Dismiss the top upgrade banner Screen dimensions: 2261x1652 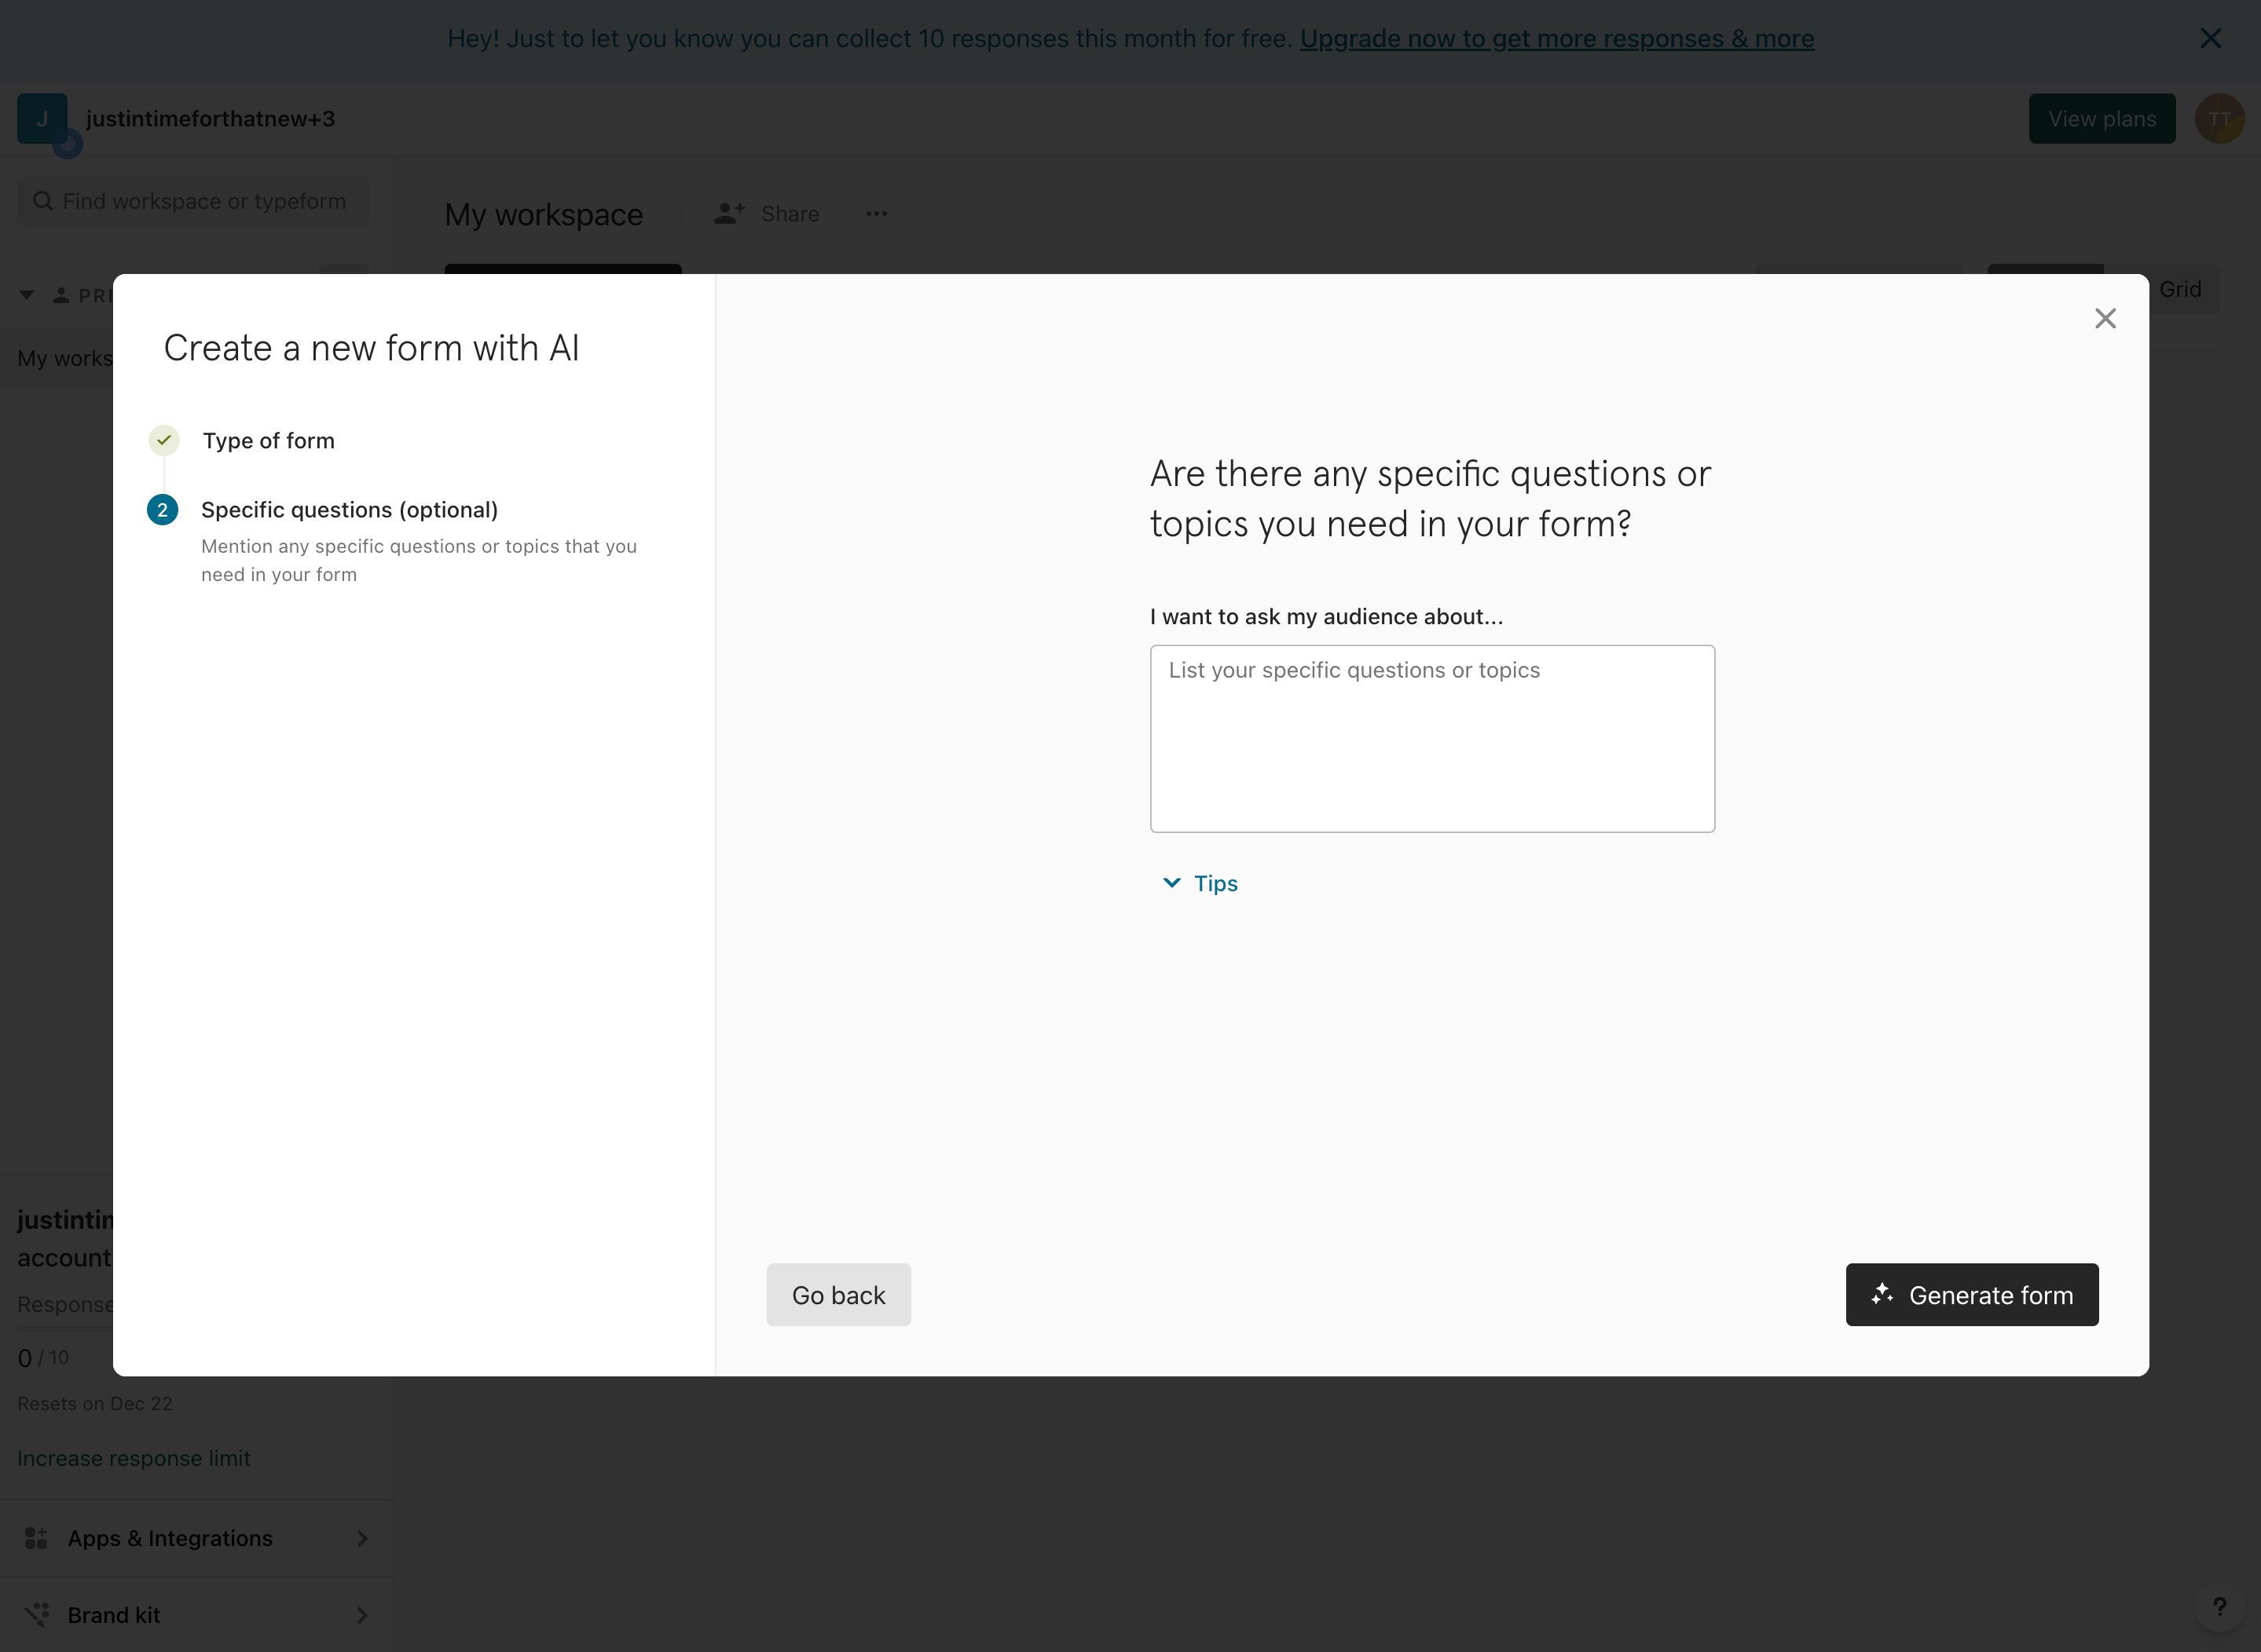coord(2210,38)
